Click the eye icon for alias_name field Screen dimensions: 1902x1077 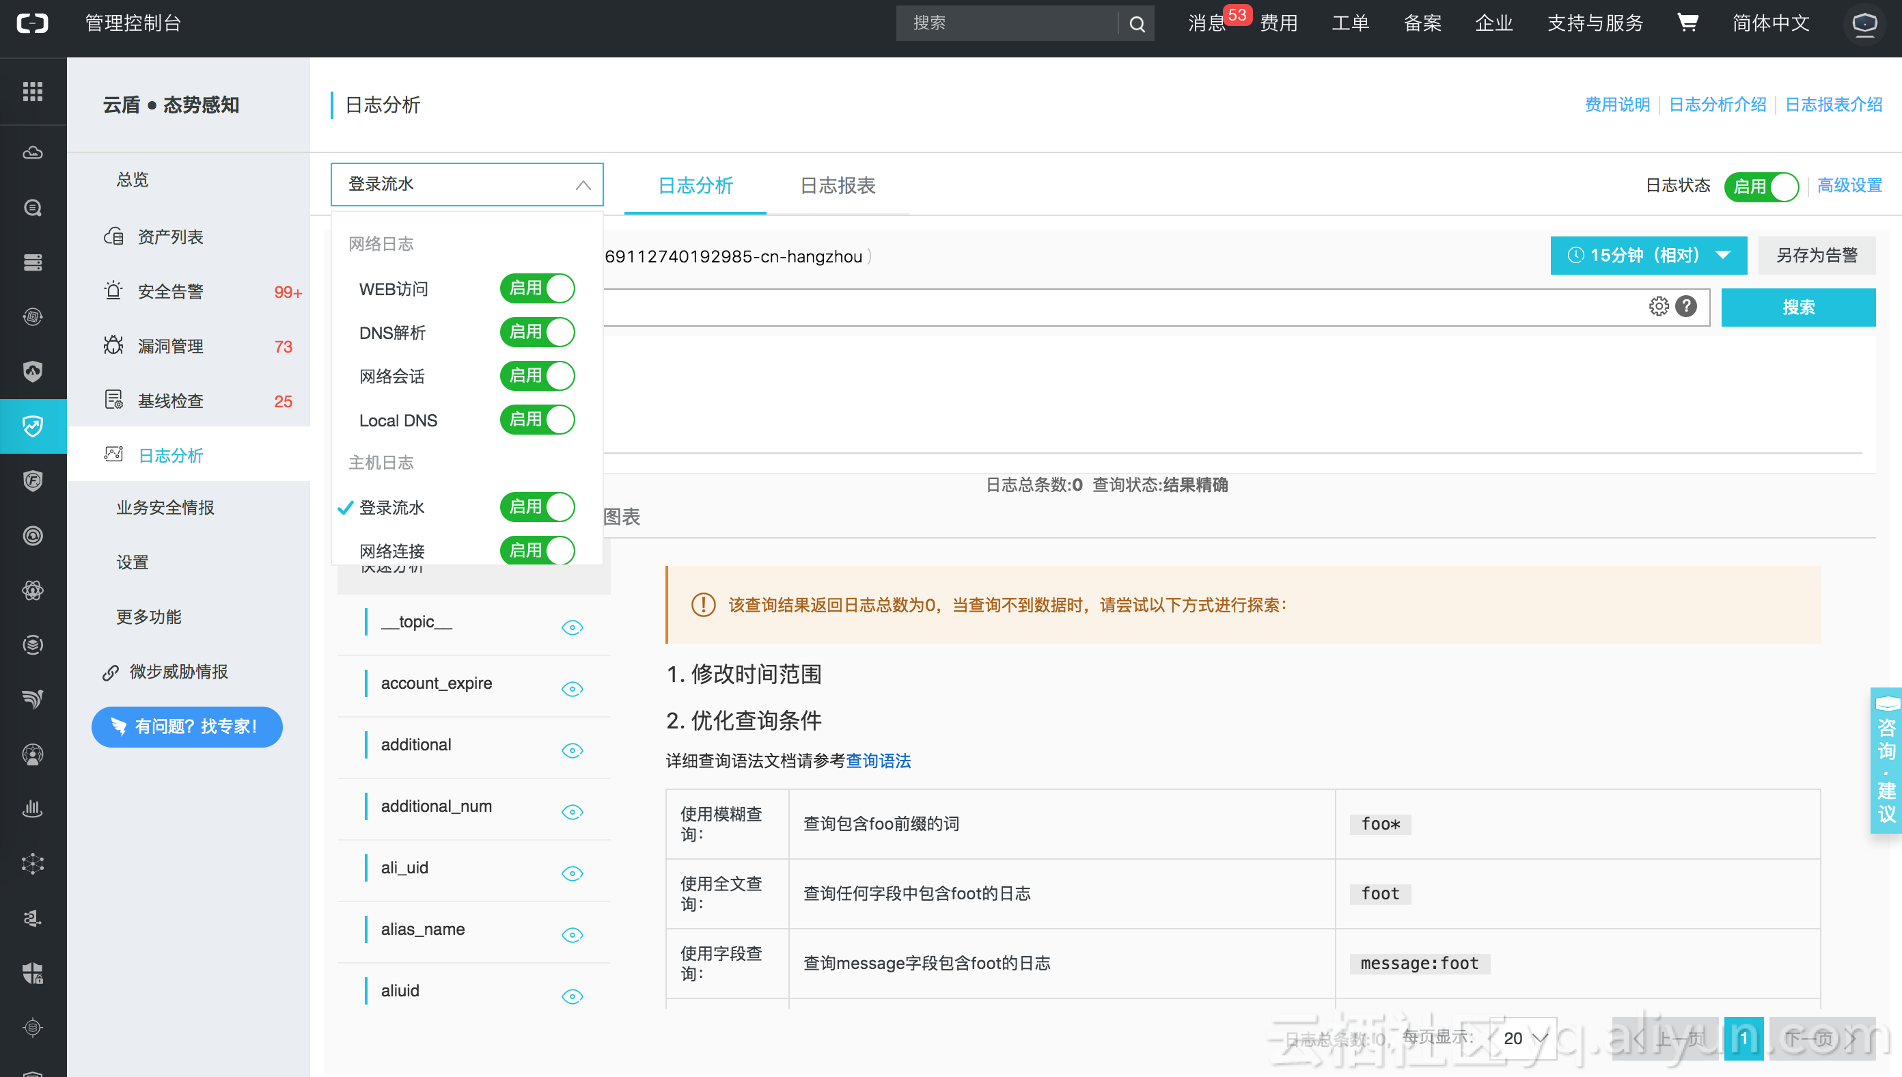point(572,934)
